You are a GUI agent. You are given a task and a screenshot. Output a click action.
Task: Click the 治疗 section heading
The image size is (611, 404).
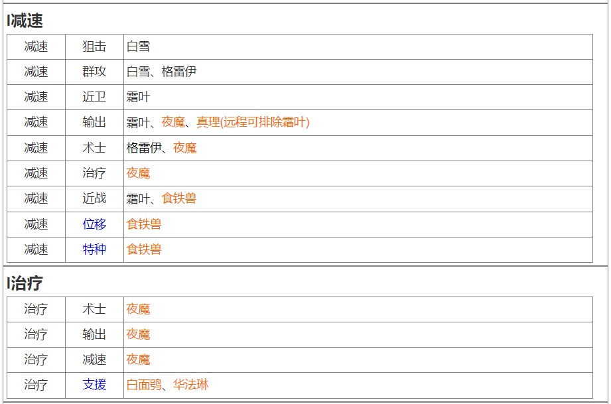coord(27,283)
